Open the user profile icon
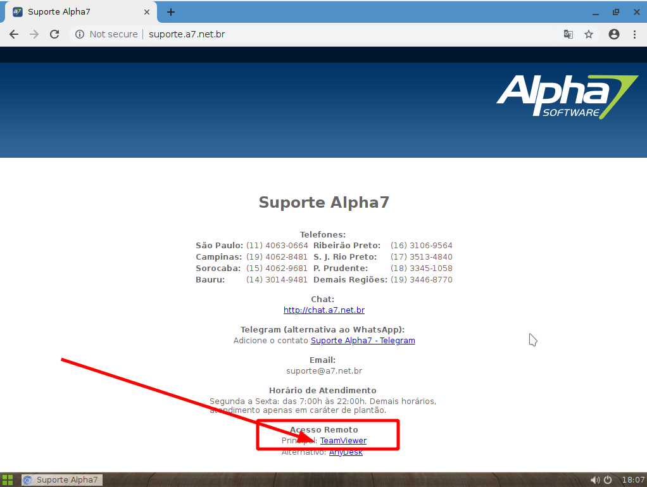The height and width of the screenshot is (487, 647). (614, 34)
